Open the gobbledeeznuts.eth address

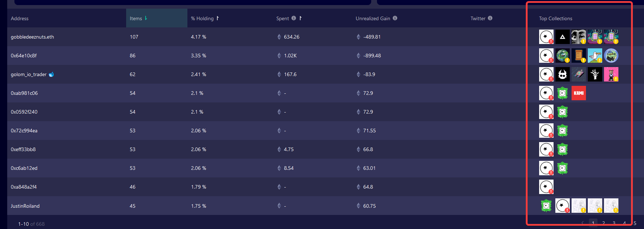click(32, 37)
